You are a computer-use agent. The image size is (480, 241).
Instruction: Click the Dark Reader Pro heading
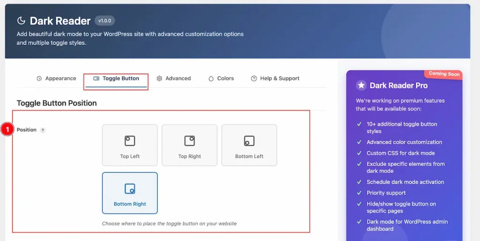point(398,86)
